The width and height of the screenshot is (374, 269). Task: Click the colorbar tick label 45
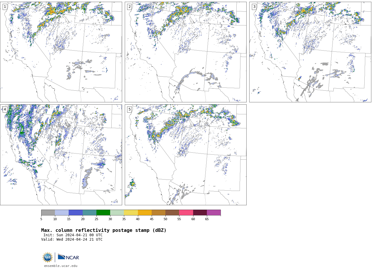point(152,219)
